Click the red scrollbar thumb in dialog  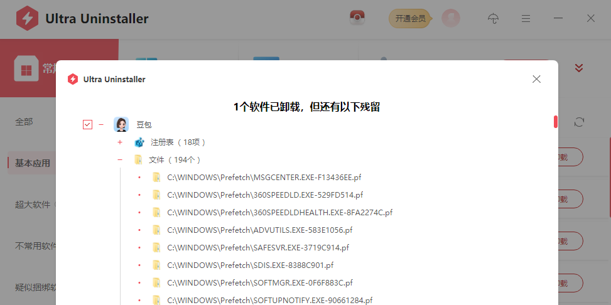pyautogui.click(x=556, y=122)
